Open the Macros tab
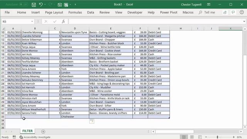This screenshot has height=139, width=247. point(188,12)
